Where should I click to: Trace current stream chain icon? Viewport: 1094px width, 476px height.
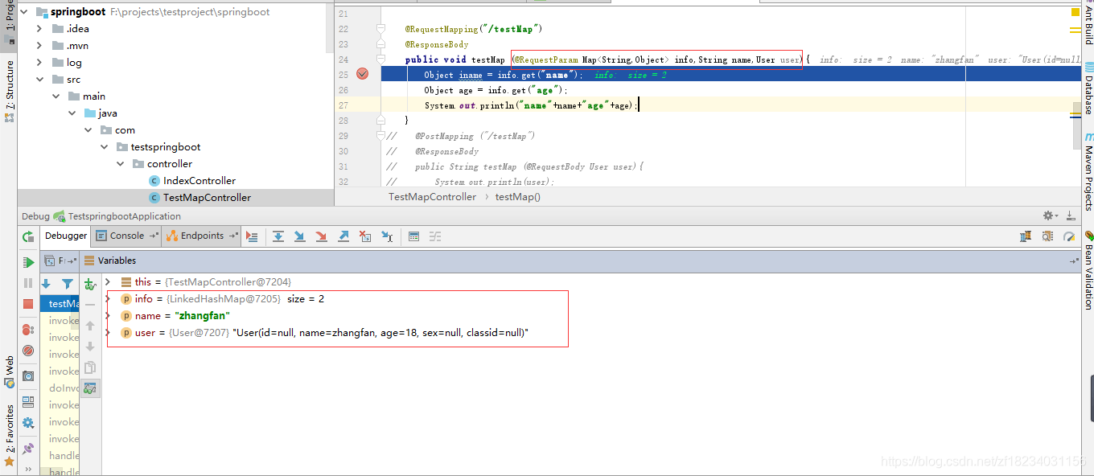point(435,236)
